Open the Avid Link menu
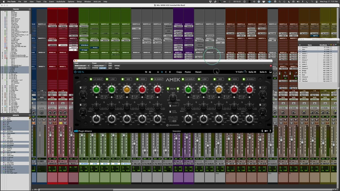The width and height of the screenshot is (340, 191). [x=97, y=2]
